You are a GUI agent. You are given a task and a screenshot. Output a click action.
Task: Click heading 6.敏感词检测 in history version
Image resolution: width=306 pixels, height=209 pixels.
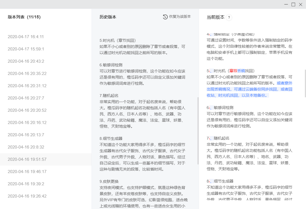[111, 65]
